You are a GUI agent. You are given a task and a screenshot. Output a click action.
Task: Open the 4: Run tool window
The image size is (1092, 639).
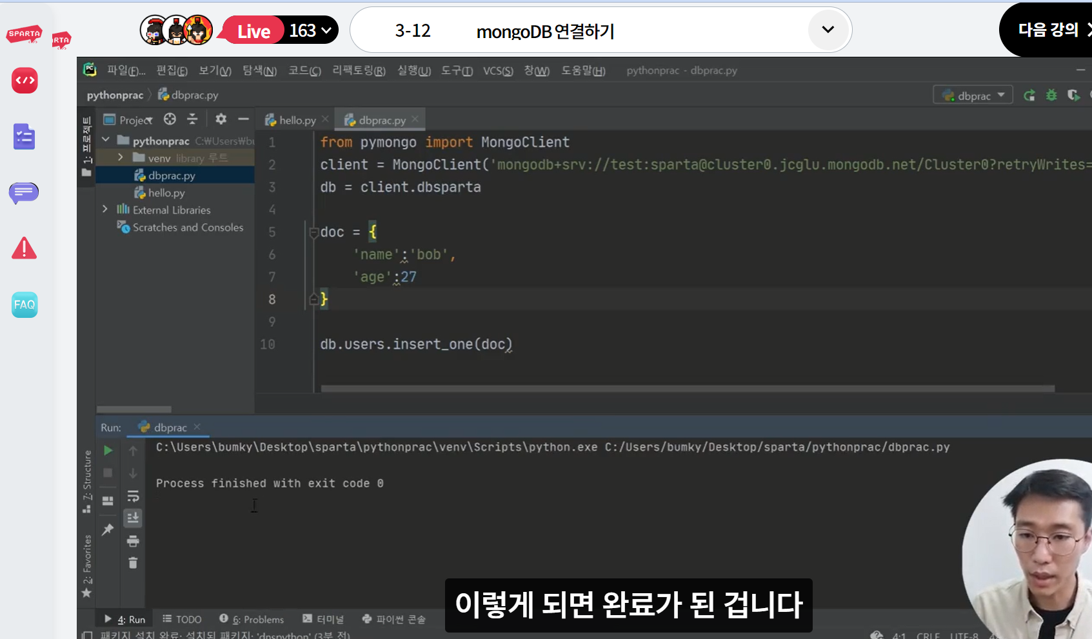(125, 619)
